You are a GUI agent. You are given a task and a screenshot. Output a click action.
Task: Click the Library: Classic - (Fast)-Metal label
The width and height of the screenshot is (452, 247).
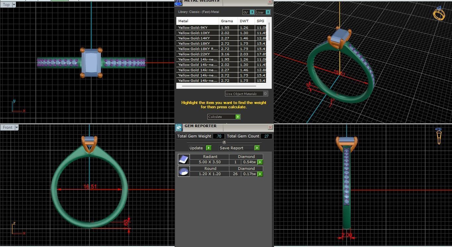(x=198, y=12)
